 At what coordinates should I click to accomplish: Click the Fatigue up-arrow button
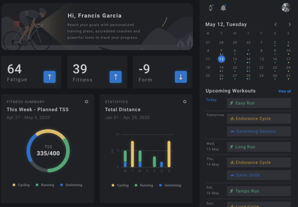click(49, 77)
